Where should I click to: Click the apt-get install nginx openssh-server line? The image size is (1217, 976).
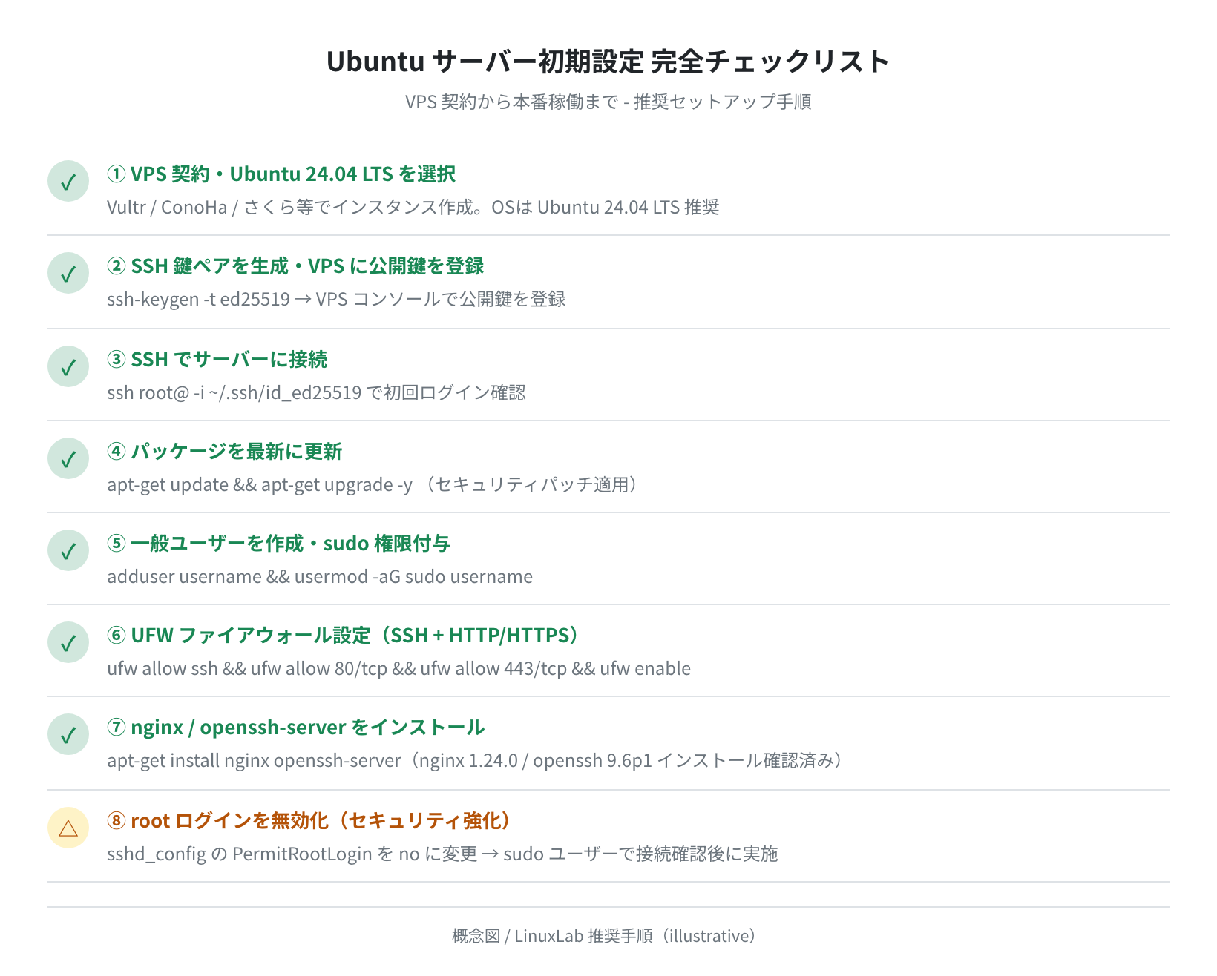coord(476,760)
